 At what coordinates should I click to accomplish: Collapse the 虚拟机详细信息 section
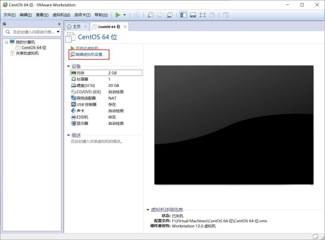[x=148, y=210]
